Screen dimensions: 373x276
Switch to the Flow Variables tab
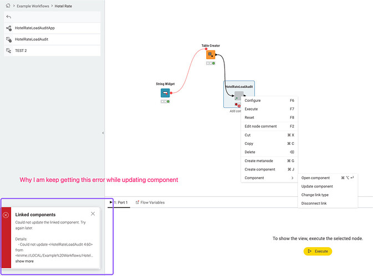(x=150, y=202)
